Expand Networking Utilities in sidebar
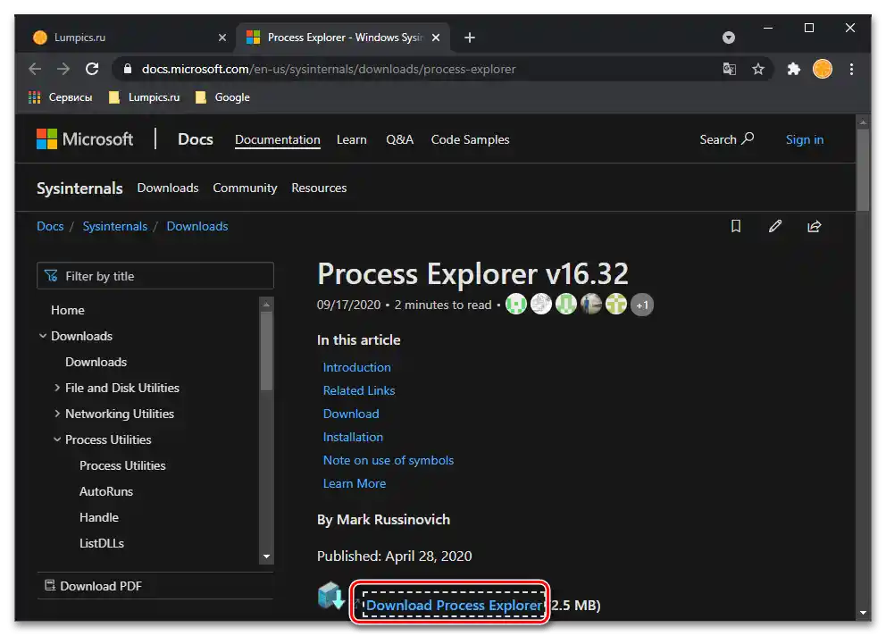Image resolution: width=886 pixels, height=636 pixels. point(57,414)
